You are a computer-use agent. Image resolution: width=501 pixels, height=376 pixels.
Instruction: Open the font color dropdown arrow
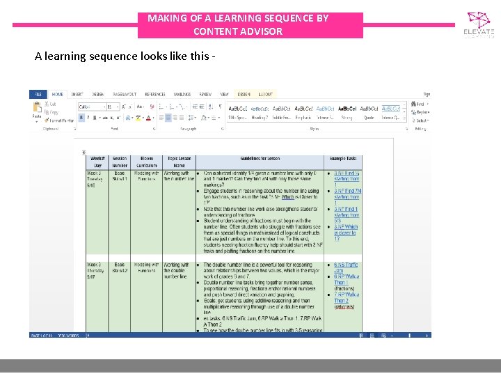click(153, 118)
